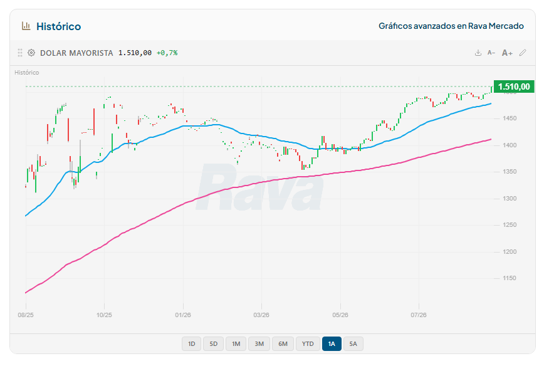Click the 1.510,00 quote value in header
The width and height of the screenshot is (544, 366).
pos(135,53)
